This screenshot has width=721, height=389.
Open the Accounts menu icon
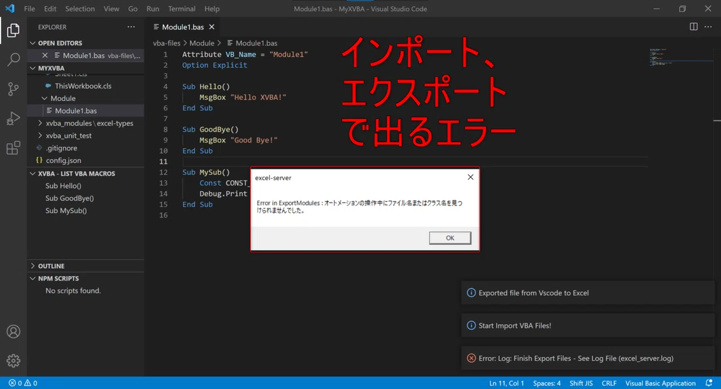(13, 332)
